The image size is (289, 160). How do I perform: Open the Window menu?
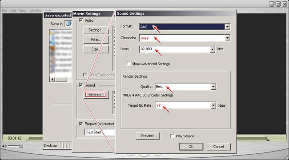coord(36,11)
